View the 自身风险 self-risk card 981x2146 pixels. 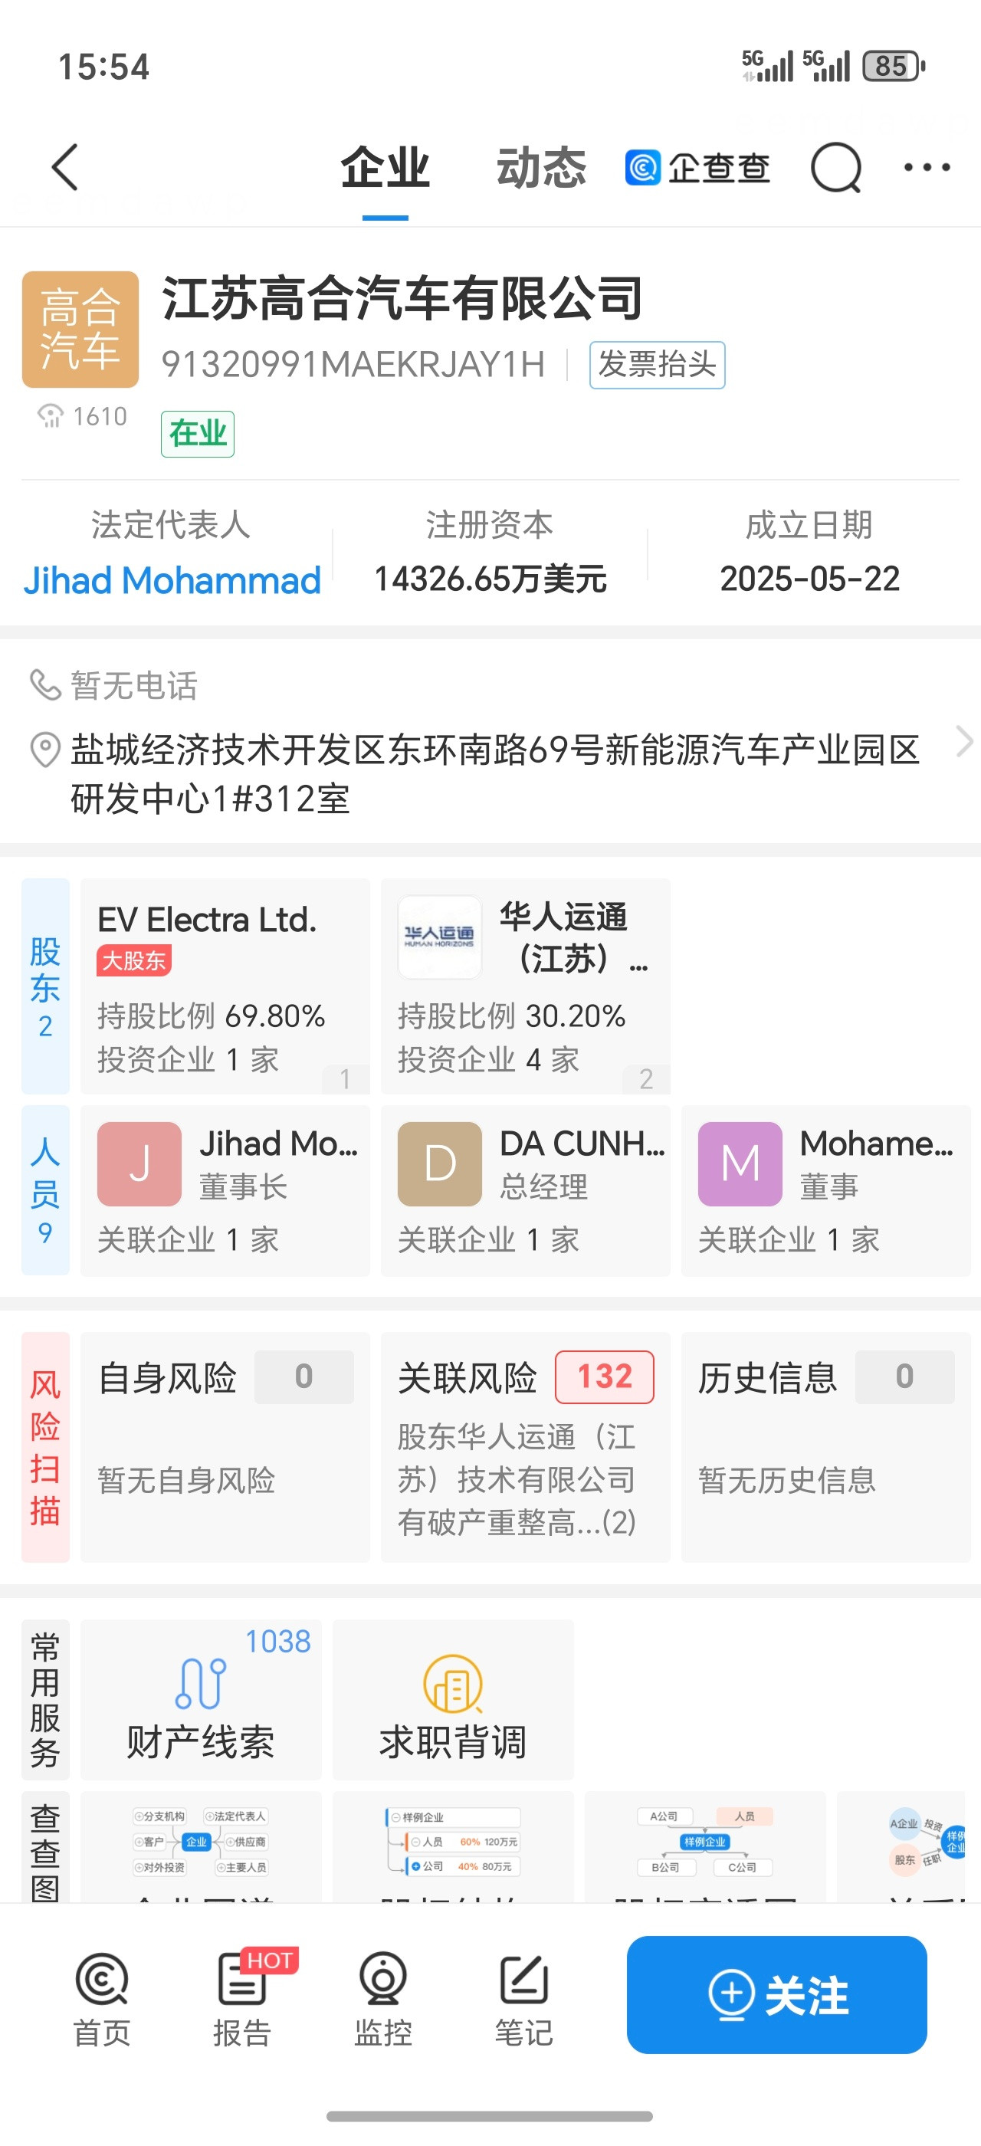click(225, 1446)
